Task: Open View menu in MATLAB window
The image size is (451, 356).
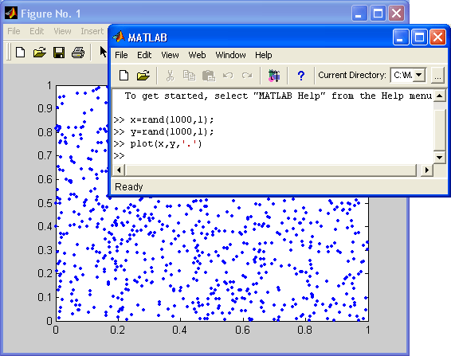Action: tap(170, 55)
